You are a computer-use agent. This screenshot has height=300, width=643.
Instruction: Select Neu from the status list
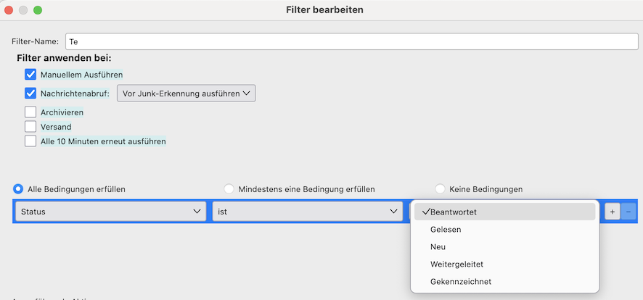[x=438, y=247]
